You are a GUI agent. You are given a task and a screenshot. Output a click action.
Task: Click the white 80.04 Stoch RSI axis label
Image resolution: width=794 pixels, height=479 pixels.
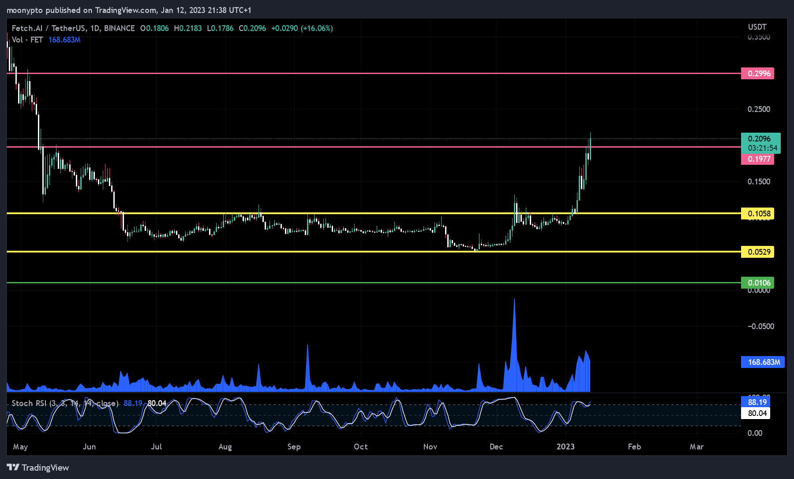[756, 413]
